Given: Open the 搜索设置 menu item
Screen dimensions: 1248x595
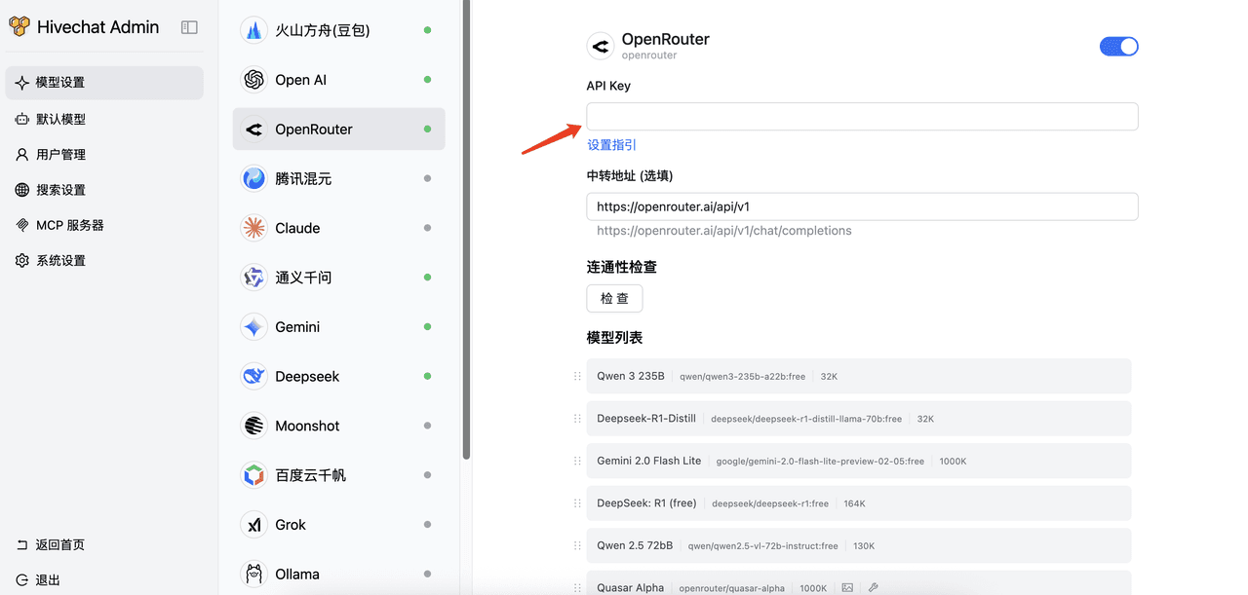Looking at the screenshot, I should [104, 190].
